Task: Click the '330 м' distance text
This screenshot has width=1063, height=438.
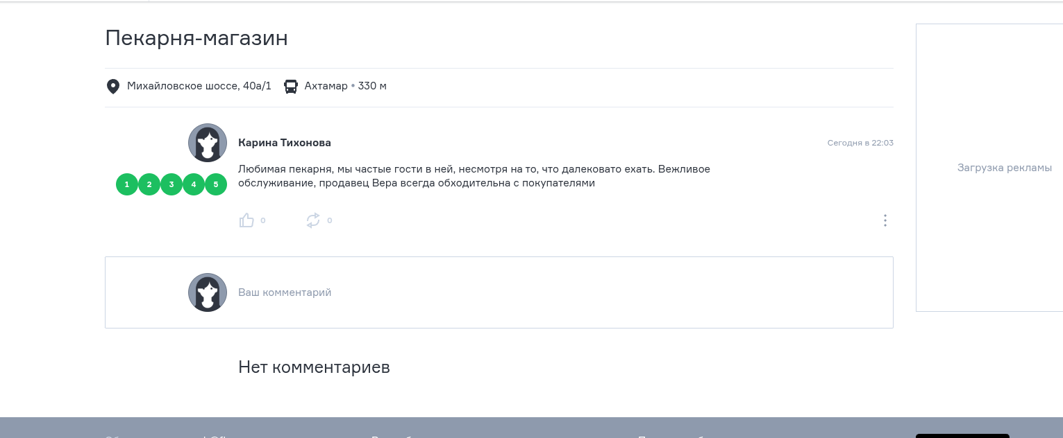Action: click(x=372, y=87)
